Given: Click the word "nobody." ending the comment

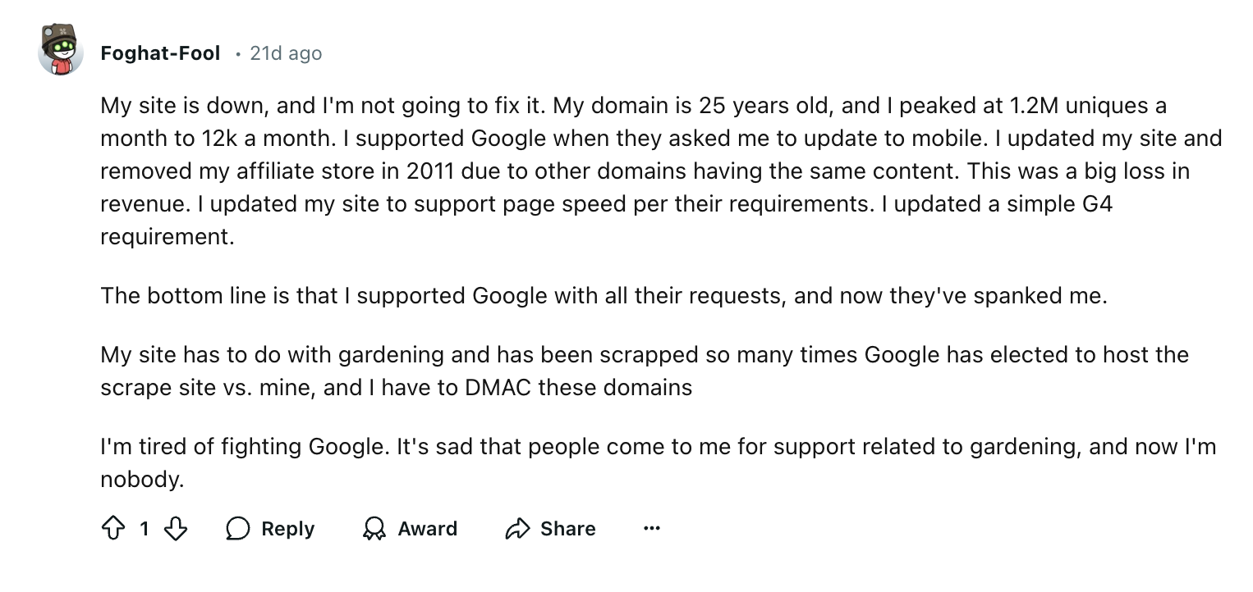Looking at the screenshot, I should coord(142,479).
